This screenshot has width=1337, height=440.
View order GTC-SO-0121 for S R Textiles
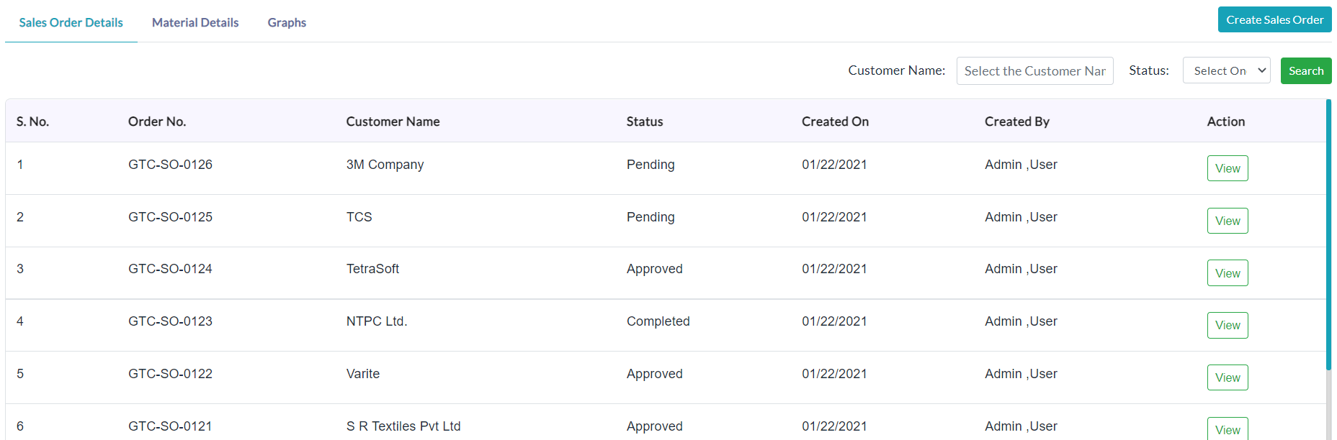(x=1228, y=429)
